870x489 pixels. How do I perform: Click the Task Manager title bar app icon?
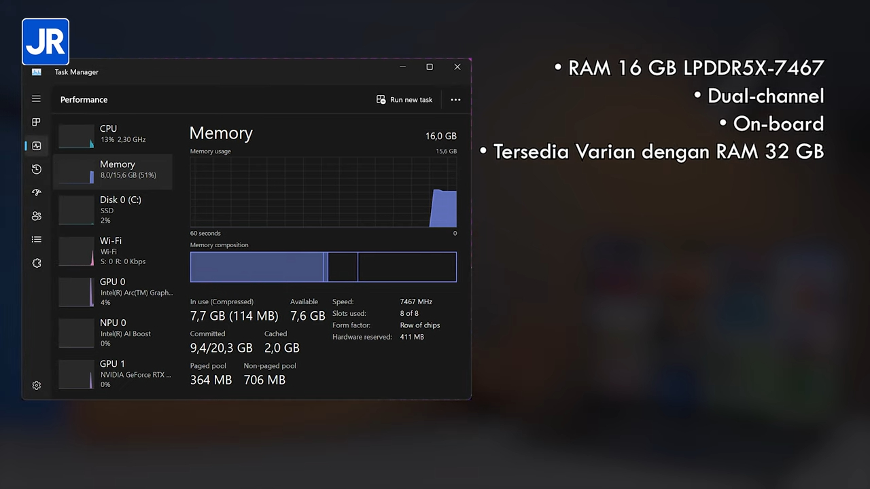(x=36, y=72)
